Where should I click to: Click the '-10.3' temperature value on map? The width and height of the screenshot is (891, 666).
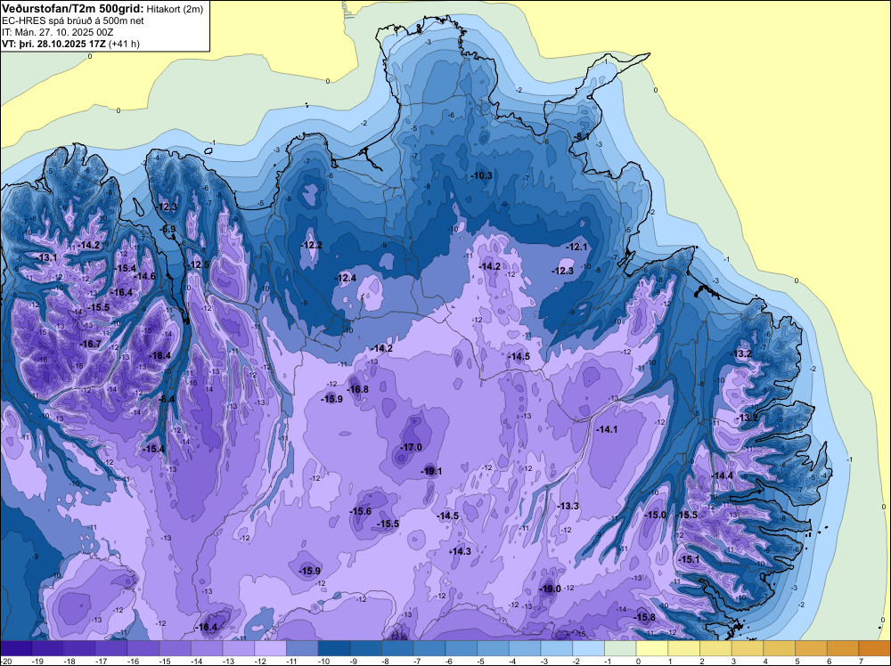coord(482,176)
